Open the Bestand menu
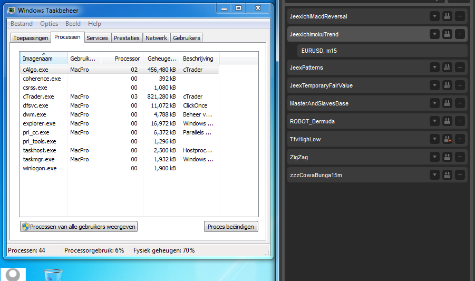The width and height of the screenshot is (475, 281). click(x=22, y=24)
